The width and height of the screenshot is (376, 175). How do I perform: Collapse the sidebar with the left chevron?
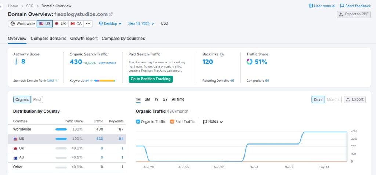coord(1,6)
